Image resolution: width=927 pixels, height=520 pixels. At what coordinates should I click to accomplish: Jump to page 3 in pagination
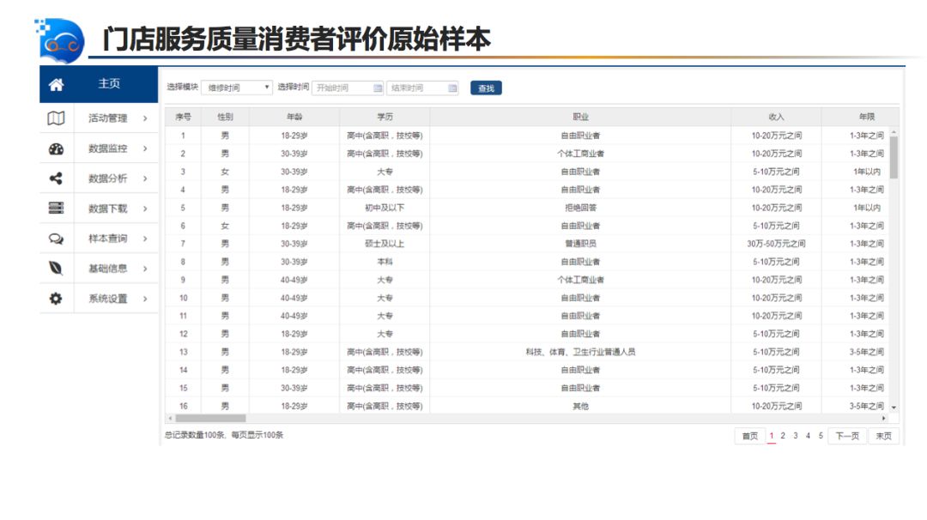[x=796, y=436]
